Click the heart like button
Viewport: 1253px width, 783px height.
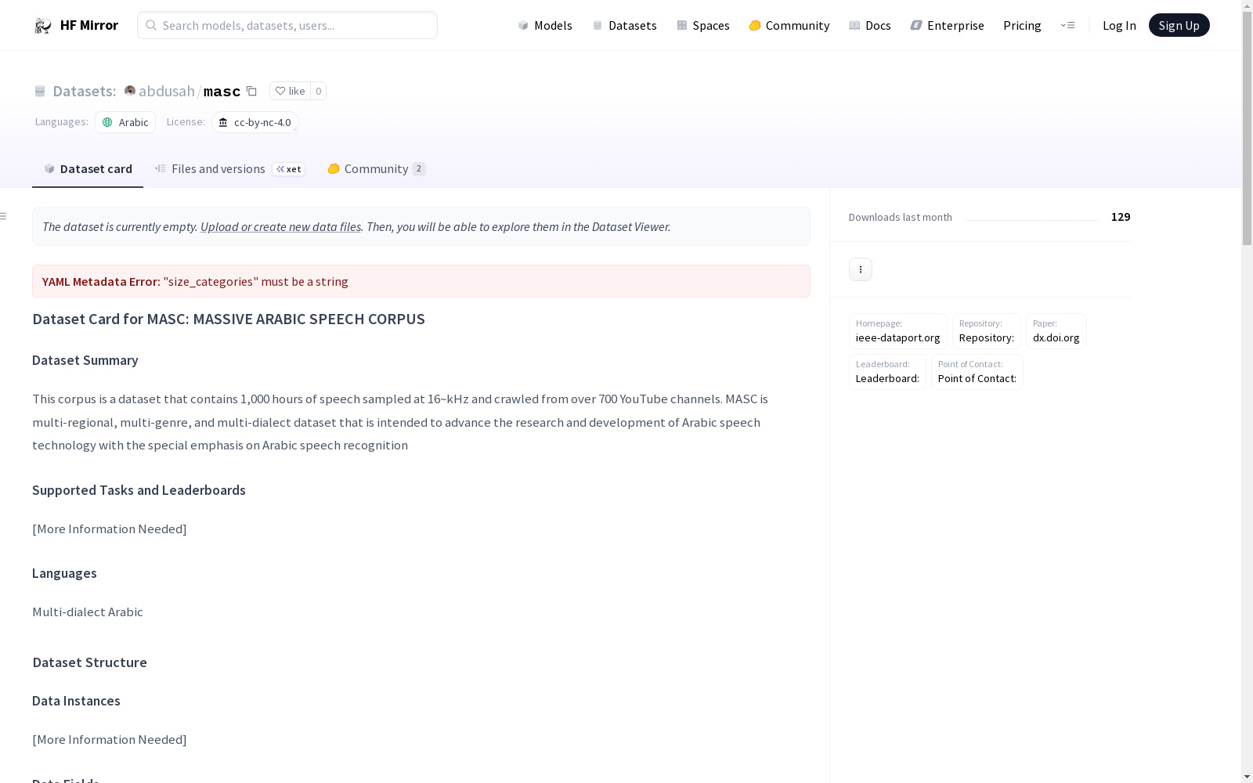pos(290,91)
